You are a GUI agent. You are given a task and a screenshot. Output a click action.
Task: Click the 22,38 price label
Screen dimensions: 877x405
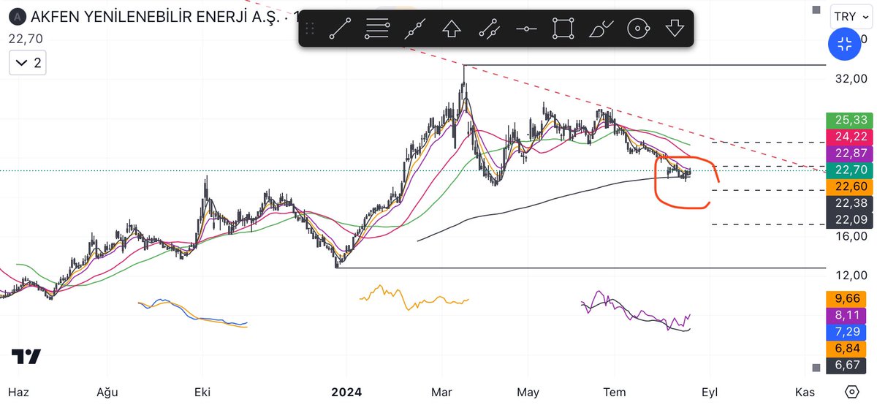848,204
